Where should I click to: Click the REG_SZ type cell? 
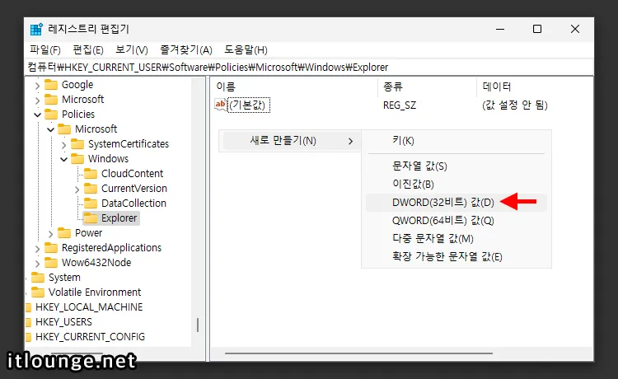point(400,105)
